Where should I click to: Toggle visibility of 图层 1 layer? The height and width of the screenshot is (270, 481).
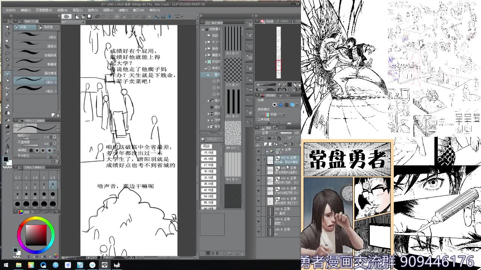[x=258, y=221]
